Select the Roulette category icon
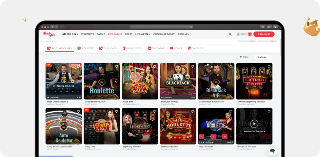Viewport: 320px width, 157px height. 79,48
